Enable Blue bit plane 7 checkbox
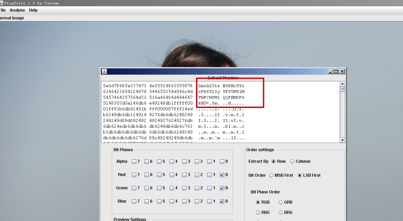 (x=134, y=202)
